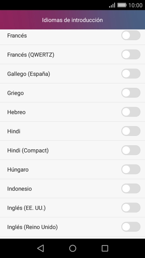This screenshot has width=145, height=258.
Task: Tap the signal strength status icon
Action: click(112, 5)
